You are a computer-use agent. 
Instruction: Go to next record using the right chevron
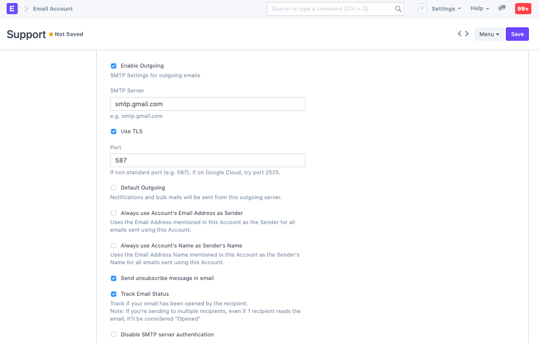pyautogui.click(x=467, y=33)
